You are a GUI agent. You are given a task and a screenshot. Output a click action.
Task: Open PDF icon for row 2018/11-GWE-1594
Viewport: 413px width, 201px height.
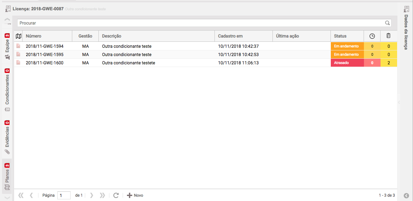coord(19,46)
